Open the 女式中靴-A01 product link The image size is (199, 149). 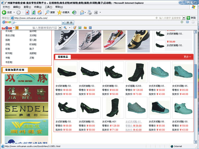pos(109,122)
